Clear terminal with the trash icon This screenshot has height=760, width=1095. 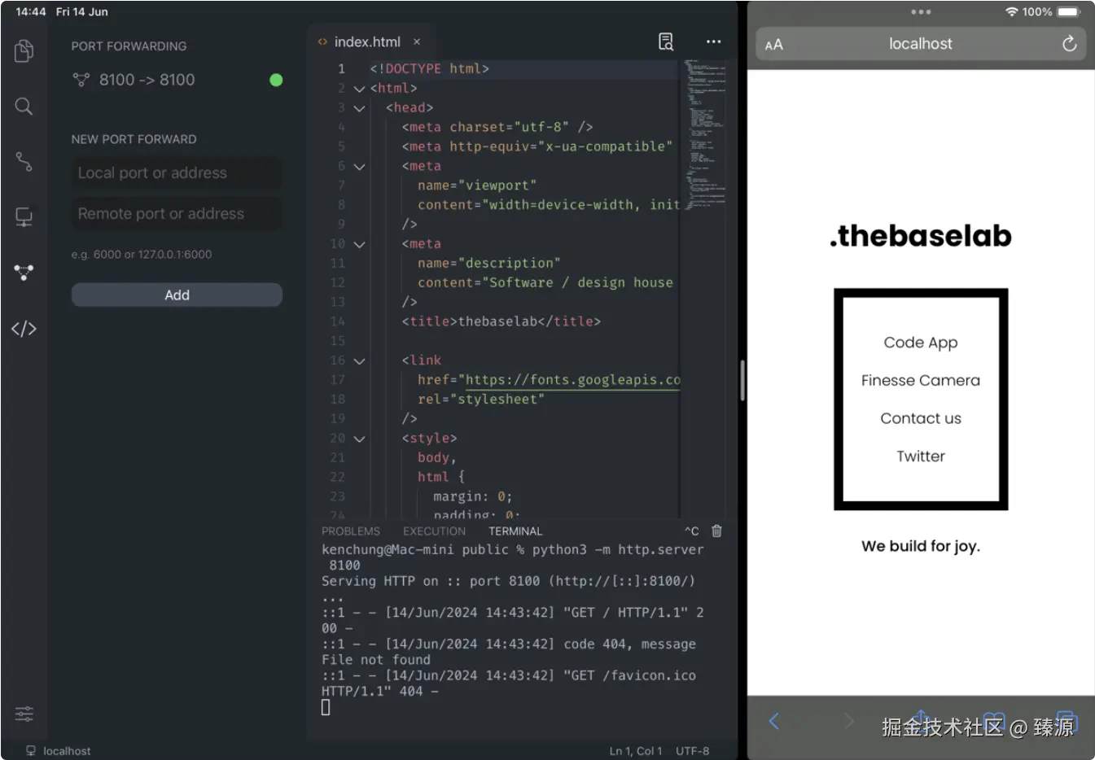pos(716,531)
